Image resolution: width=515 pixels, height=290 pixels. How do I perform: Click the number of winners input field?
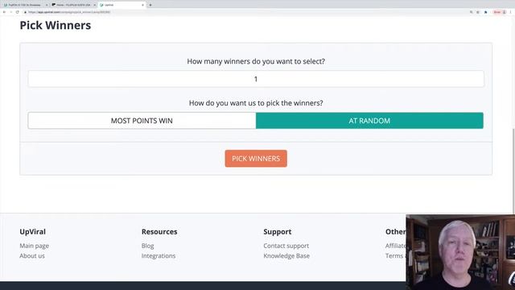tap(256, 79)
